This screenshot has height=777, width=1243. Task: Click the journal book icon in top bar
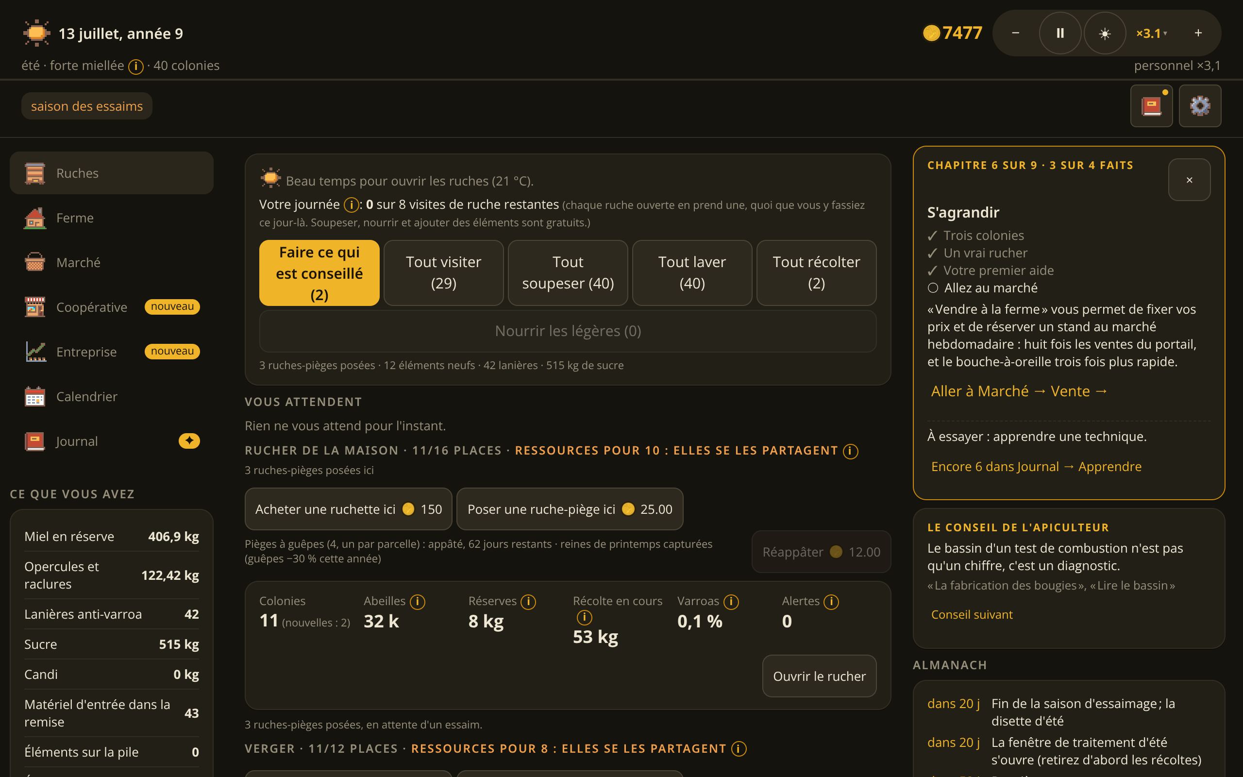[x=1151, y=106]
